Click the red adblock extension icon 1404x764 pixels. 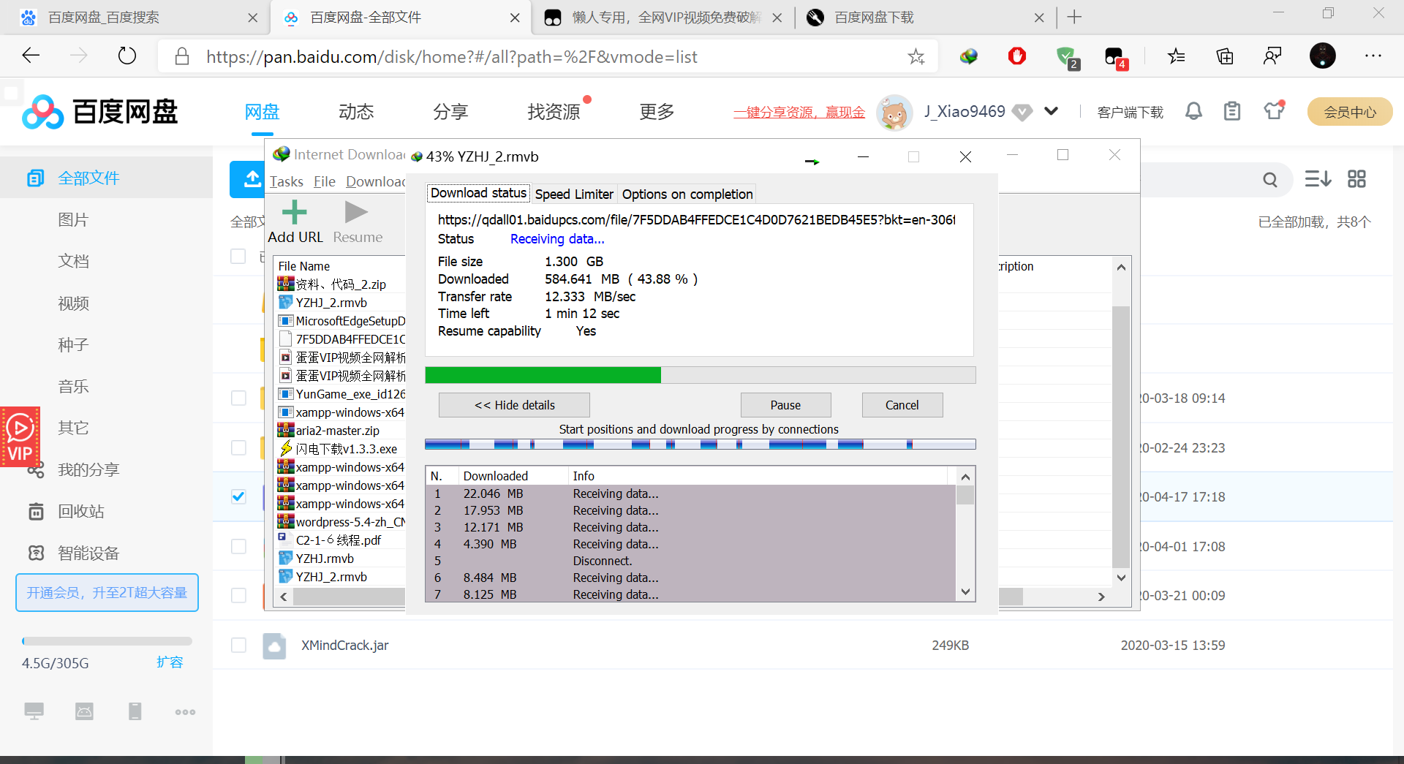click(1017, 56)
